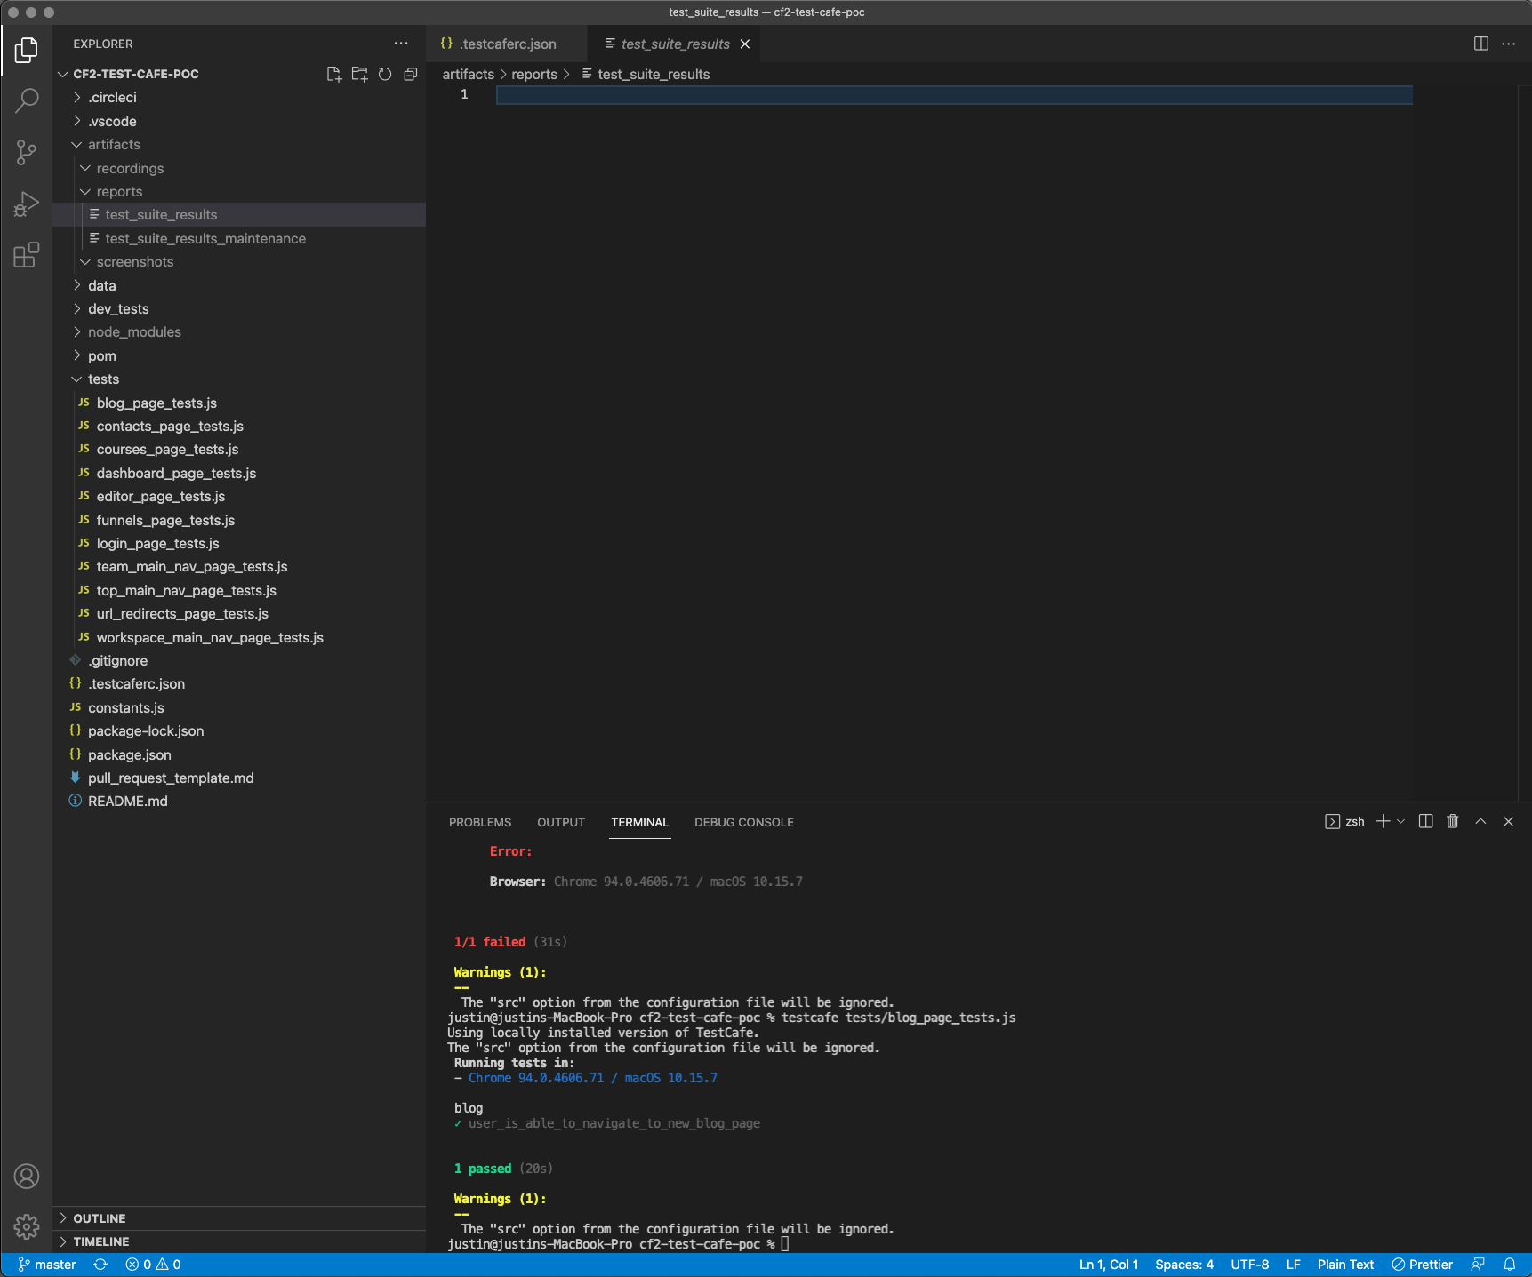Switch to the PROBLEMS panel tab
1532x1277 pixels.
coord(480,822)
